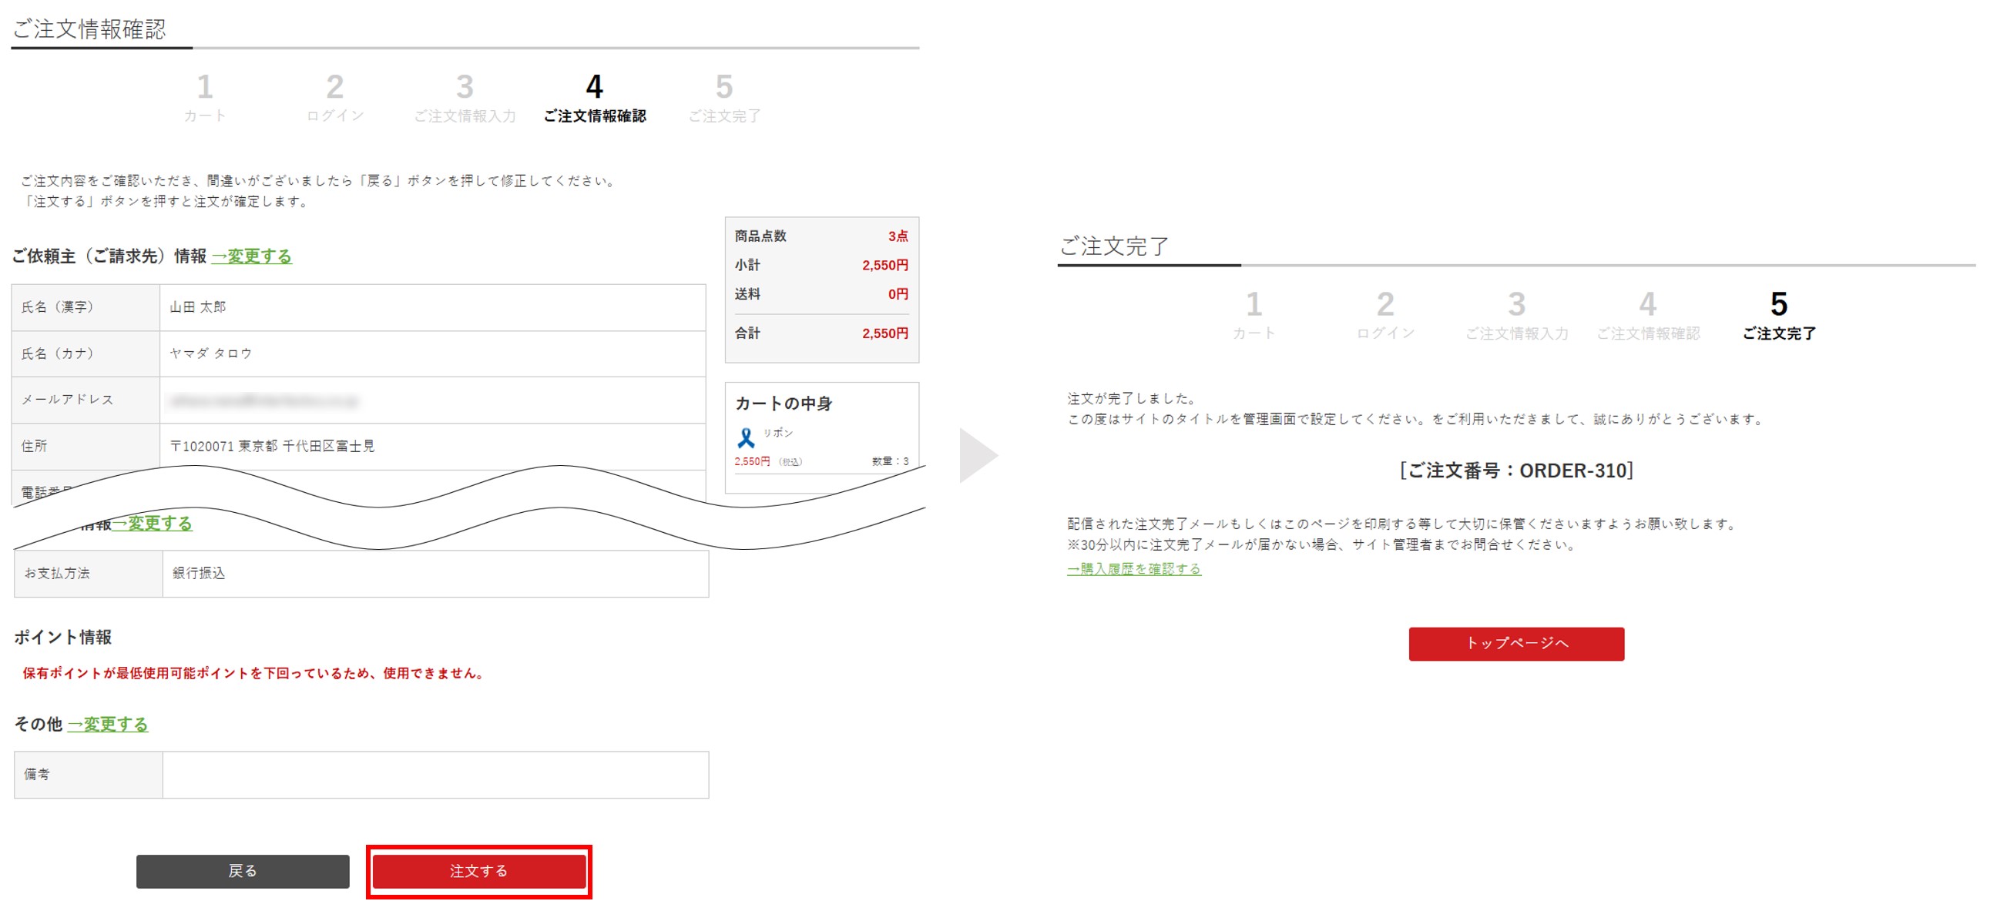
Task: Click step 3 ご注文情報入力 on completion page
Action: (1516, 316)
